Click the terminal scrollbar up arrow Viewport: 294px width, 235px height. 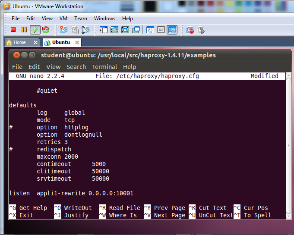click(288, 75)
